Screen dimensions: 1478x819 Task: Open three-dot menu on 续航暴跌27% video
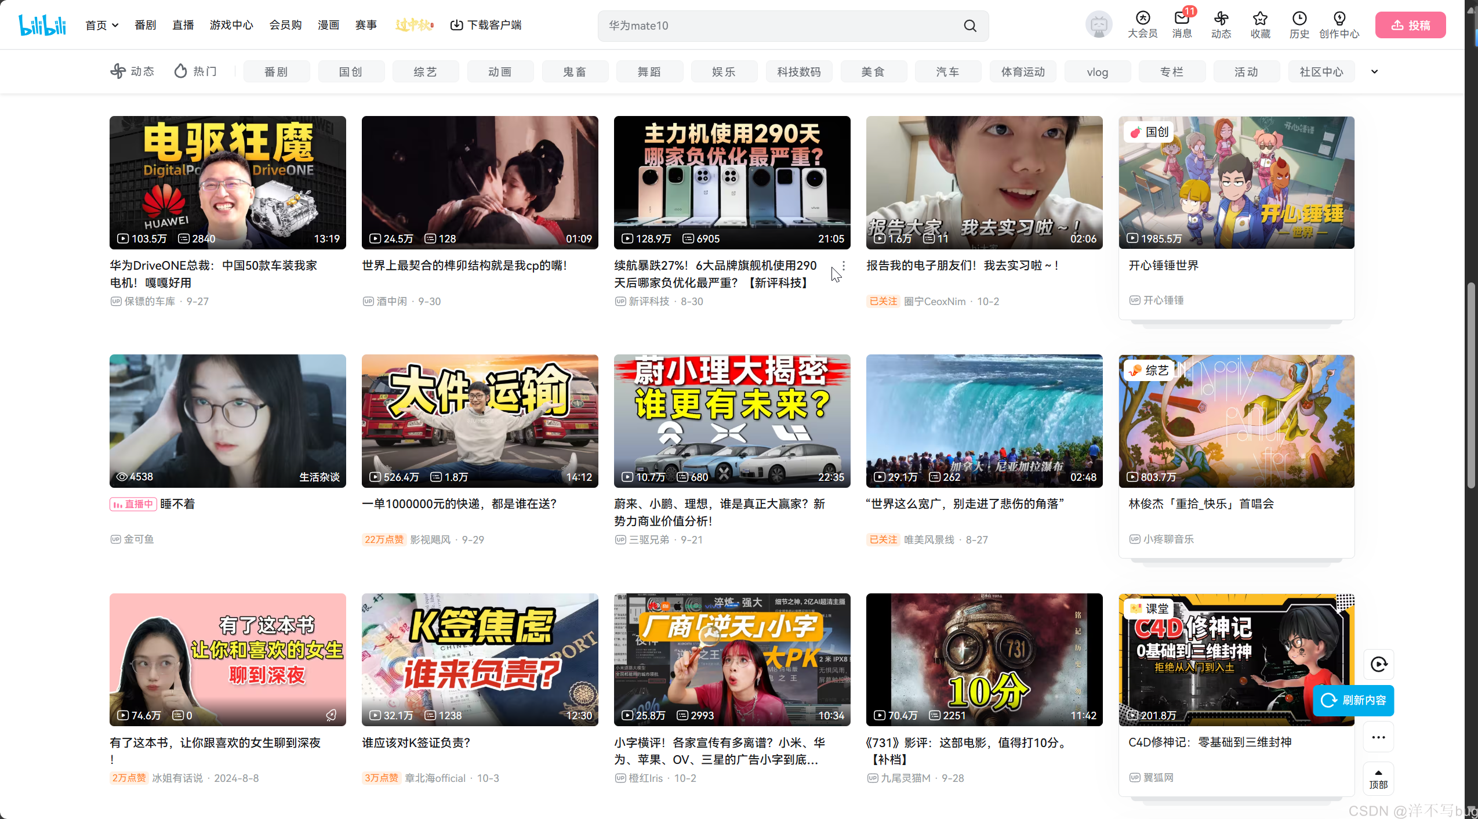(844, 266)
